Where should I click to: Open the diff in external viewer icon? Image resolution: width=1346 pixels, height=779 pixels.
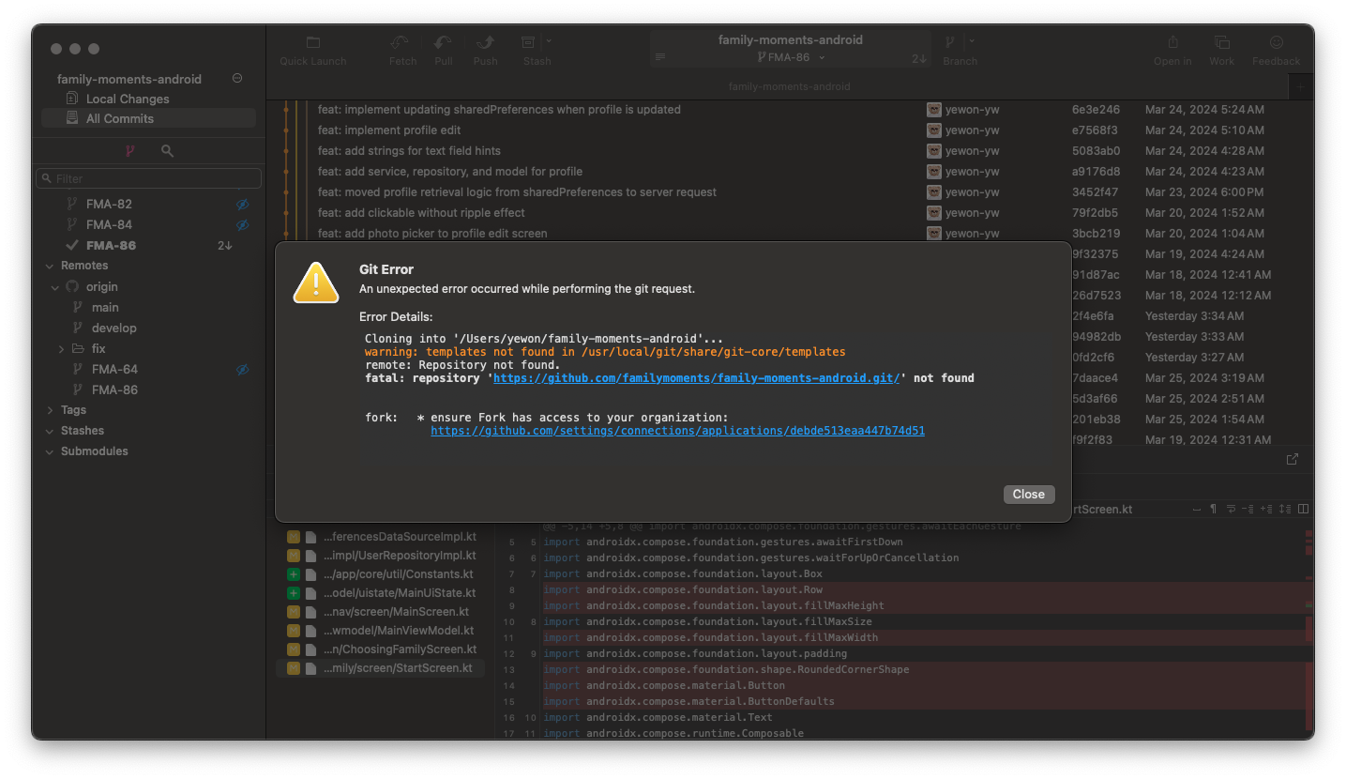coord(1293,459)
